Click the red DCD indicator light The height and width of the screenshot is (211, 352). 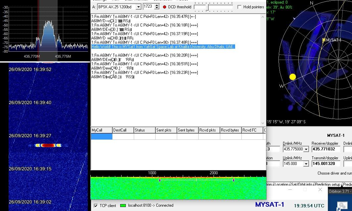coord(164,7)
